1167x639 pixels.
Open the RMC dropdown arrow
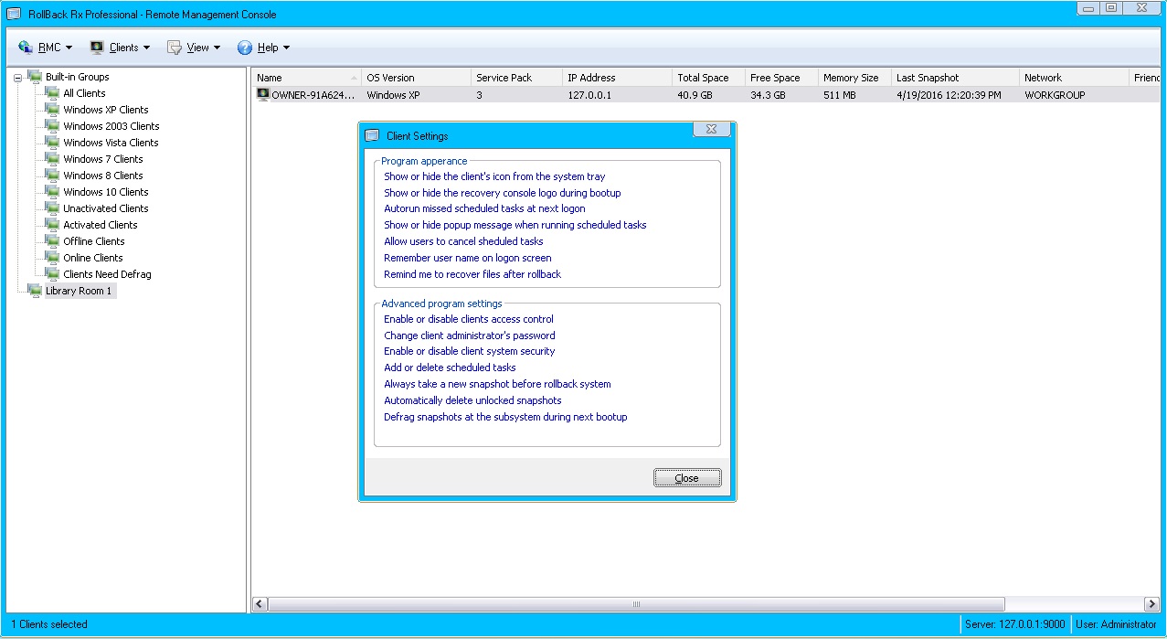tap(69, 48)
